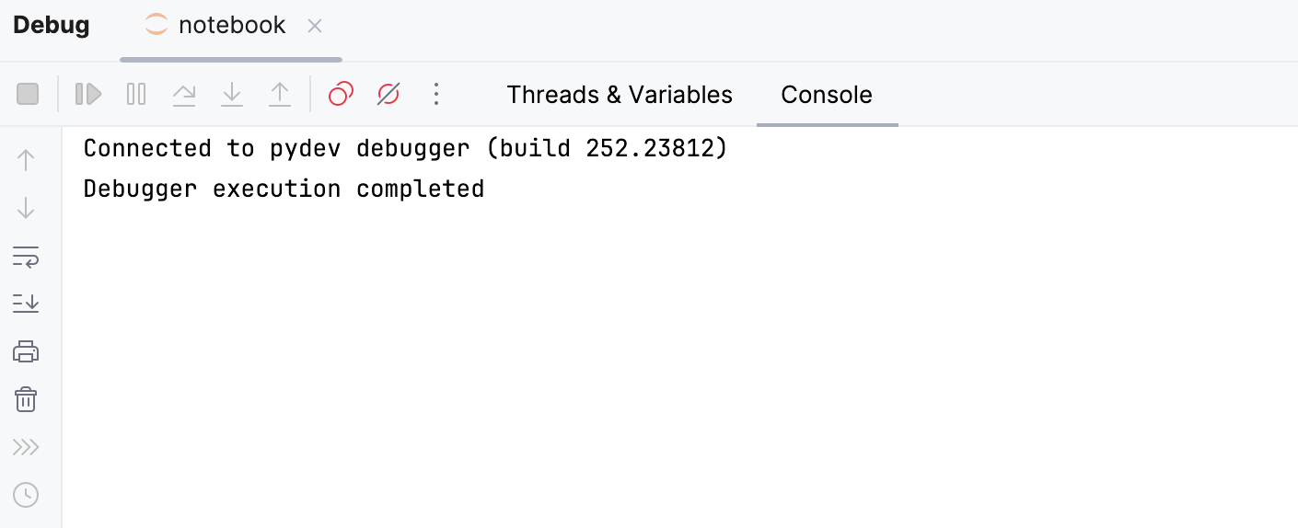The height and width of the screenshot is (528, 1298).
Task: Click the Resume Program icon
Action: click(x=88, y=94)
